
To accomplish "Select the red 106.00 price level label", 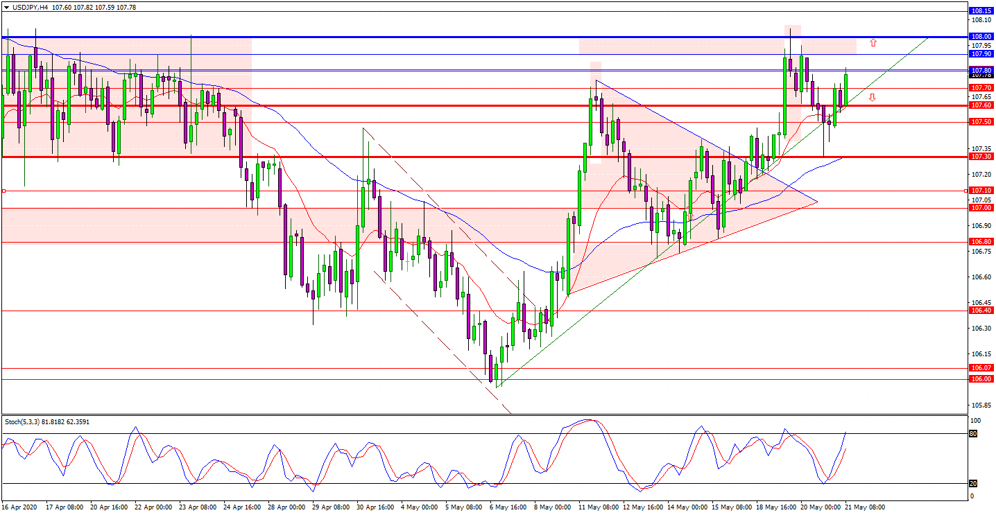I will 981,379.
